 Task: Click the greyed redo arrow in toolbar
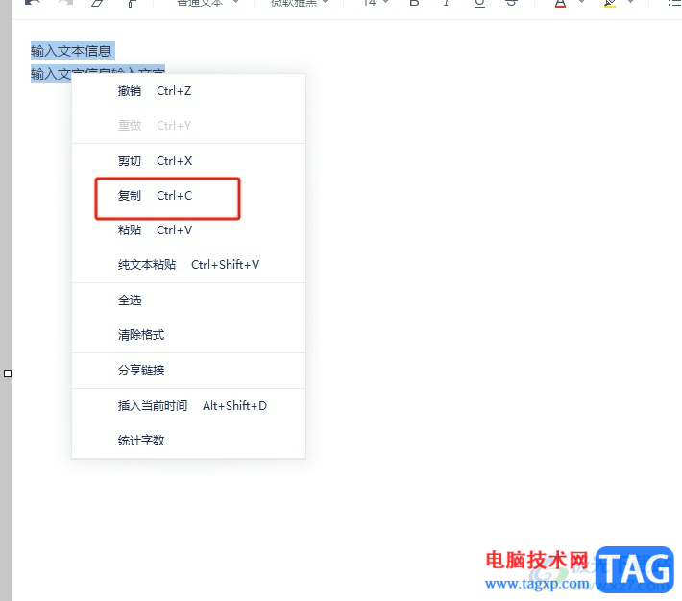coord(65,3)
